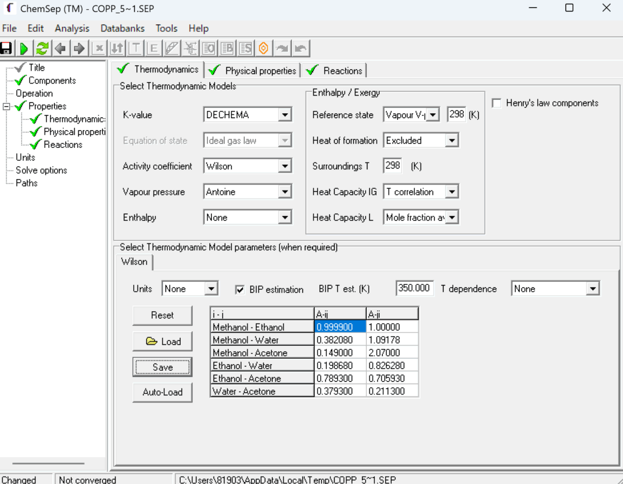The image size is (623, 484).
Task: Open the Heat Capacity IG dropdown
Action: click(452, 192)
